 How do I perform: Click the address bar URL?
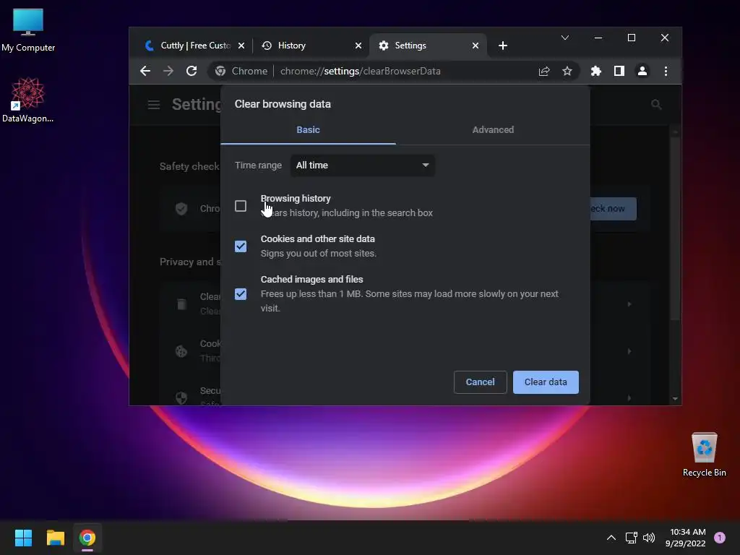click(x=360, y=72)
